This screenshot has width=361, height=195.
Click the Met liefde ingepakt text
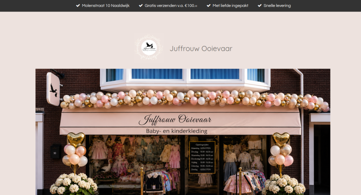tap(231, 6)
